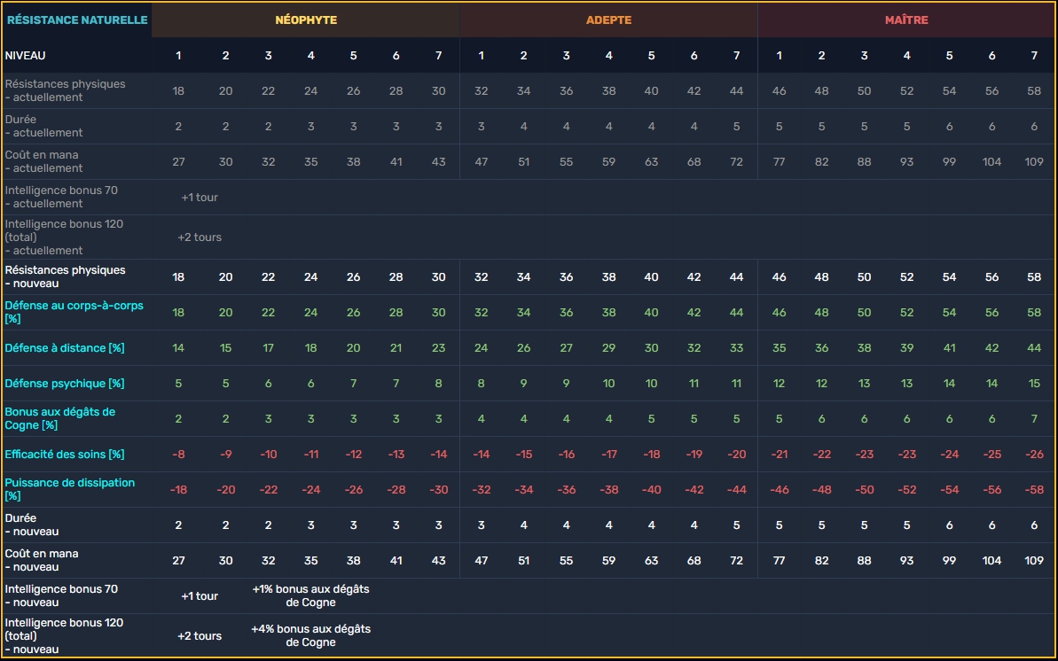Viewport: 1058px width, 661px height.
Task: Click '+1 tour' in the nouveau bonus 70 row
Action: click(x=200, y=596)
